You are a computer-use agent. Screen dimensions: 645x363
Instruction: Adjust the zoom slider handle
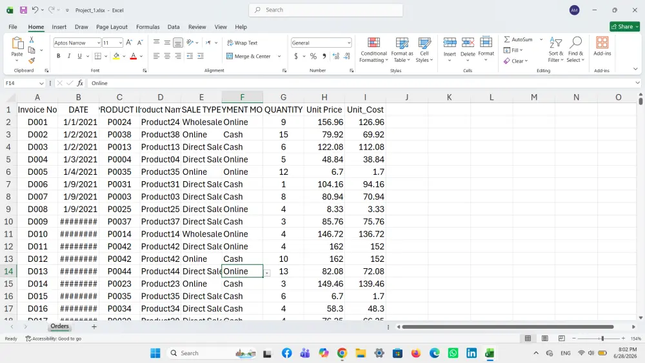point(602,338)
